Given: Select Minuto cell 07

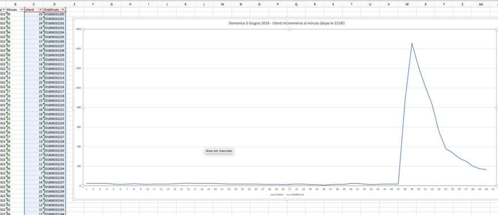Looking at the screenshot, I should 15,46.
